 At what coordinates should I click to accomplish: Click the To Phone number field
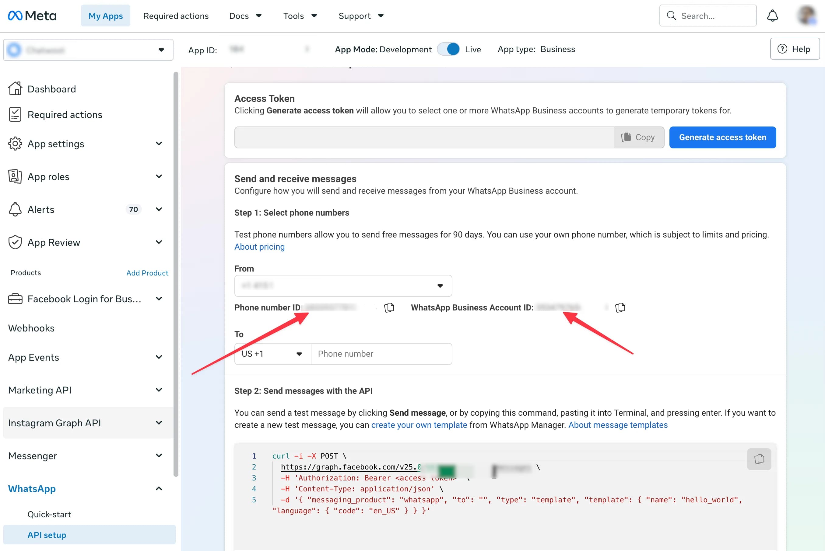tap(382, 354)
